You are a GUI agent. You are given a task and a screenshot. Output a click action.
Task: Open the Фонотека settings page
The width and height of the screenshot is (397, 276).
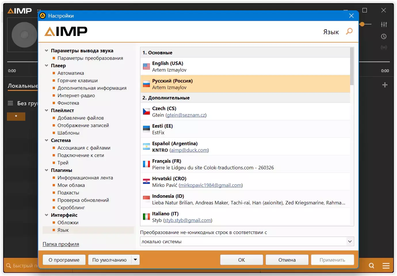(x=68, y=103)
